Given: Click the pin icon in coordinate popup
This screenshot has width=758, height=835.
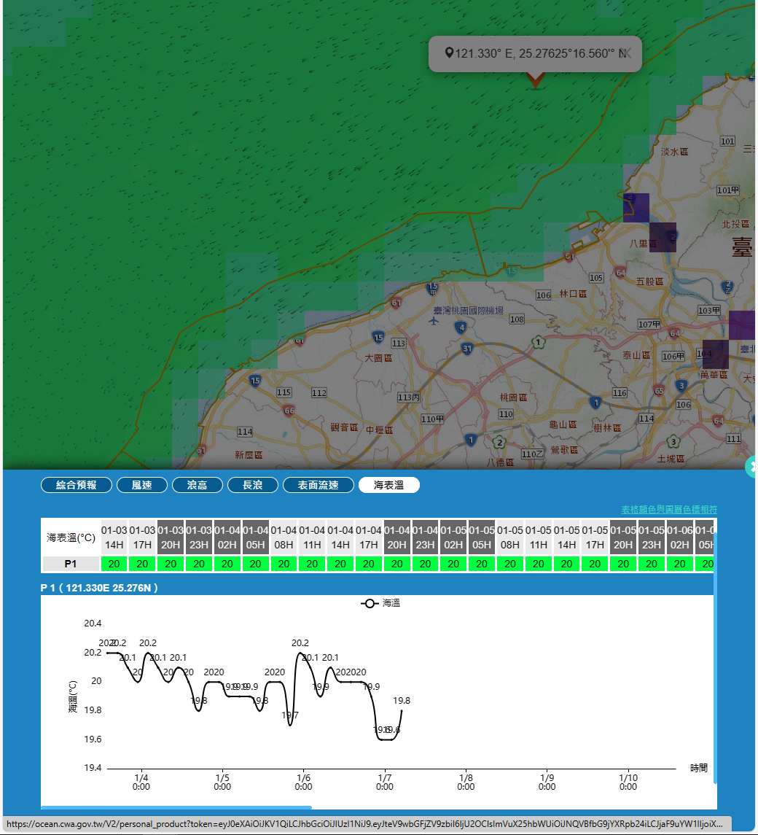Looking at the screenshot, I should point(449,53).
